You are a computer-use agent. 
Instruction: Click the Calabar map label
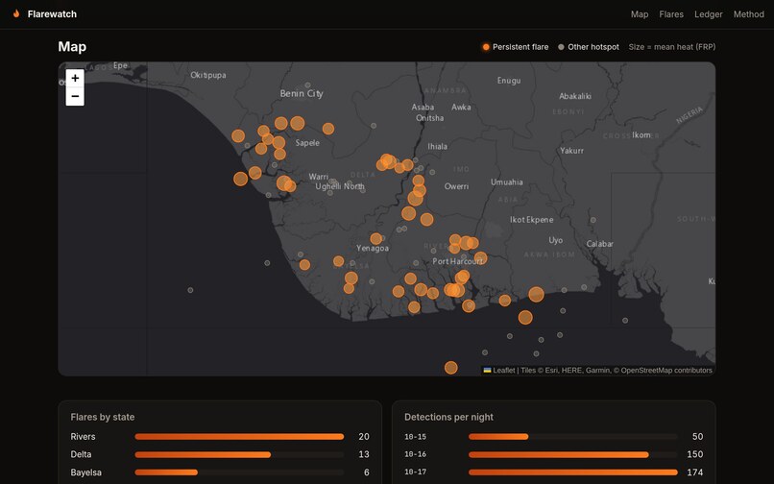(x=600, y=244)
